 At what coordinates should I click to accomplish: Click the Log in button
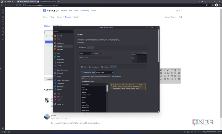point(178,10)
